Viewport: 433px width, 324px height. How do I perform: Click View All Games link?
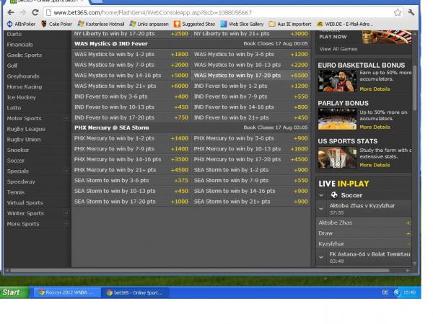[x=338, y=49]
